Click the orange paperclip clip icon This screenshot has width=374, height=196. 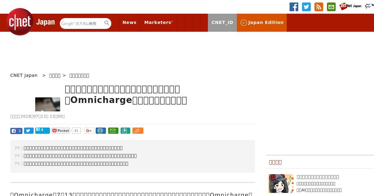[x=137, y=131]
